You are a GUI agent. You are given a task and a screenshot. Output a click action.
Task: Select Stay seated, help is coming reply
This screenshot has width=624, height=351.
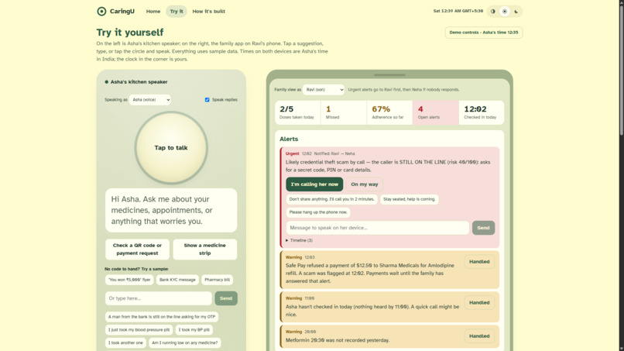409,199
